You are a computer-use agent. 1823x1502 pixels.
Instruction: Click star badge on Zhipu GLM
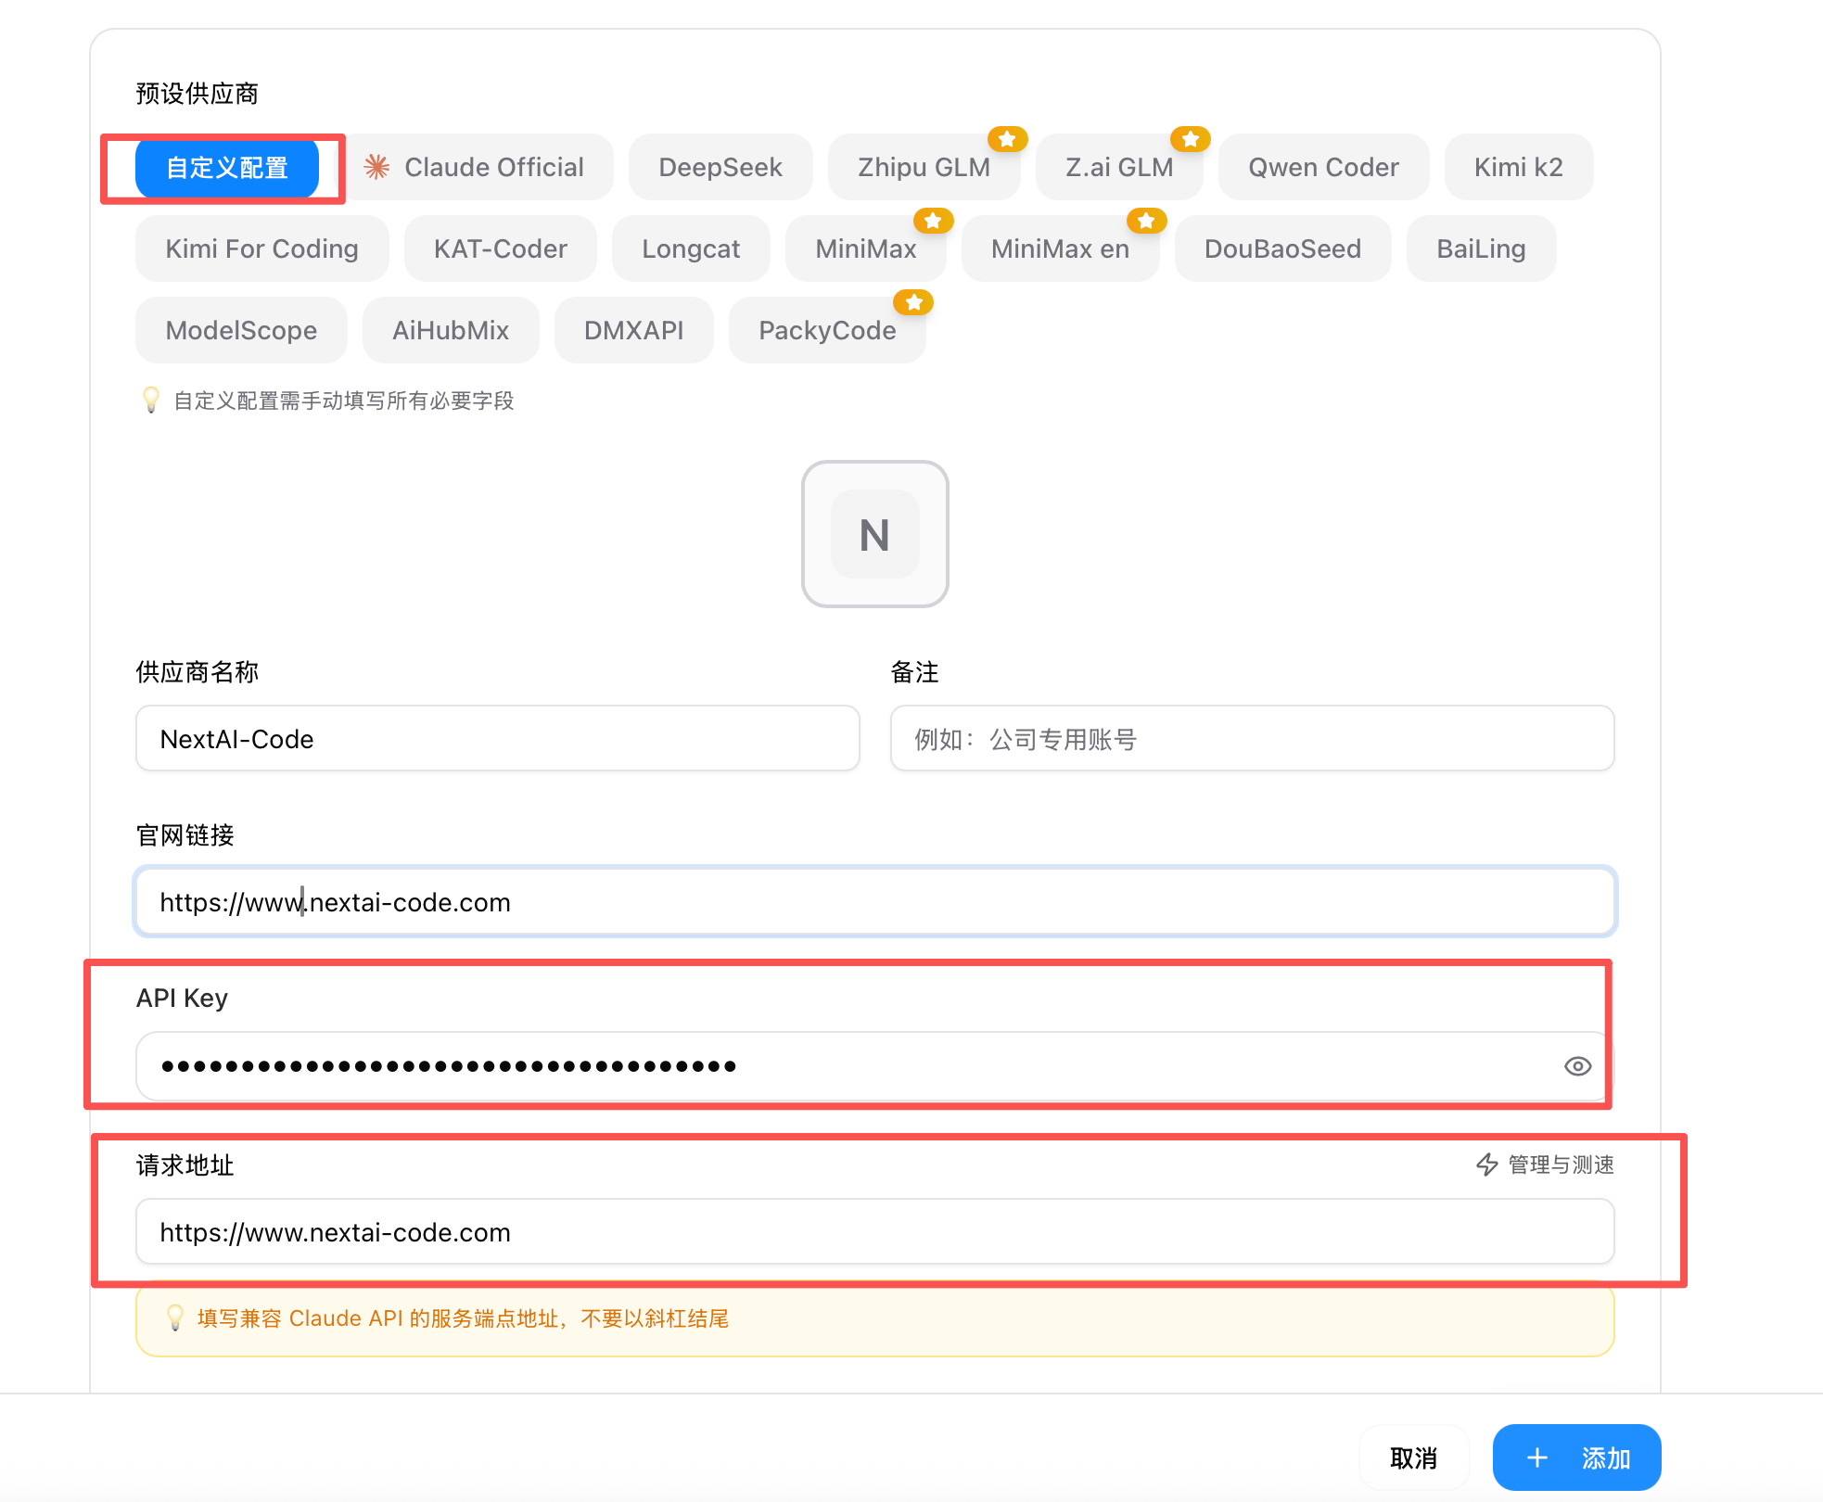coord(1007,139)
